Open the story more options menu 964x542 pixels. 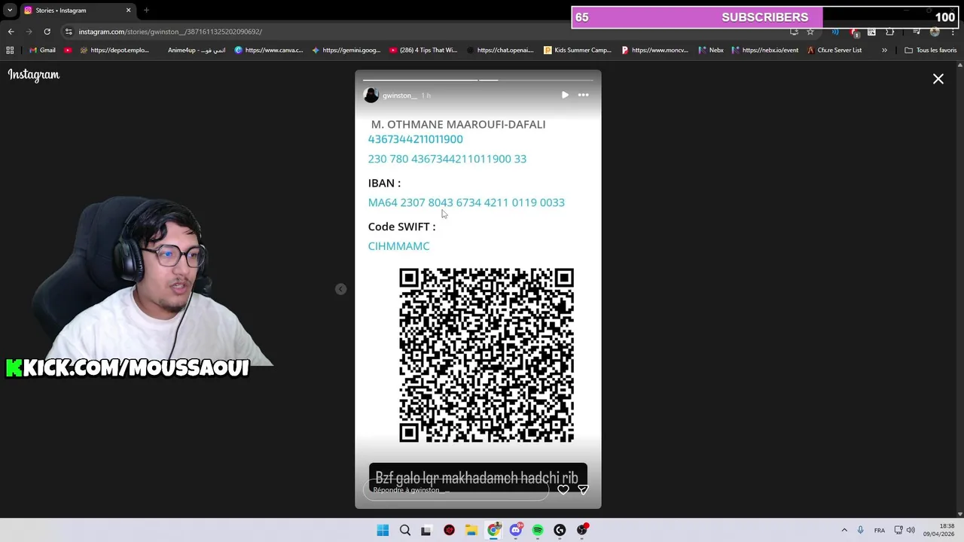[583, 95]
